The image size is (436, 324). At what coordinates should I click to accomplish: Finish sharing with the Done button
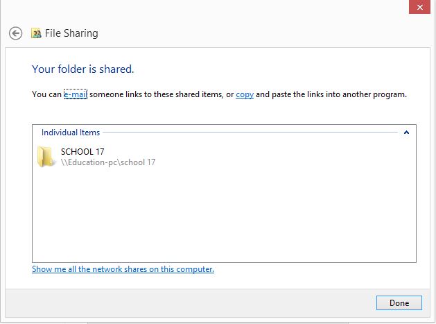[x=399, y=303]
